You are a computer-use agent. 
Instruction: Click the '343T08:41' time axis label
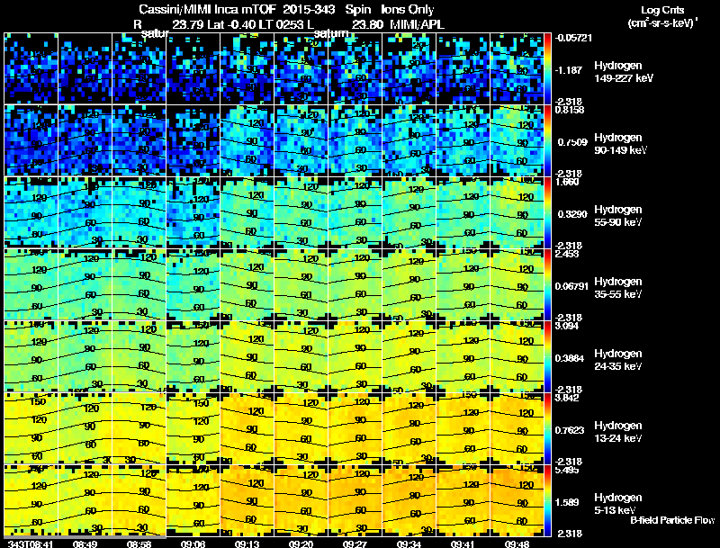[31, 544]
